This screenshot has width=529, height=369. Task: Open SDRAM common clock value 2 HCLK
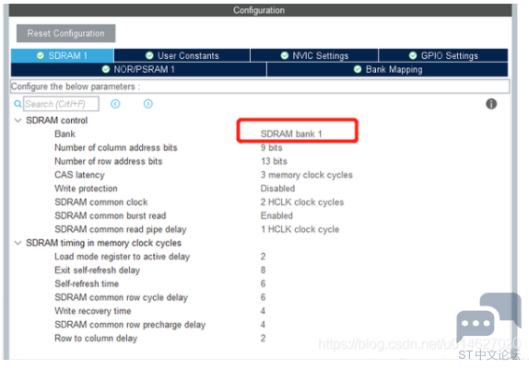[x=302, y=202]
